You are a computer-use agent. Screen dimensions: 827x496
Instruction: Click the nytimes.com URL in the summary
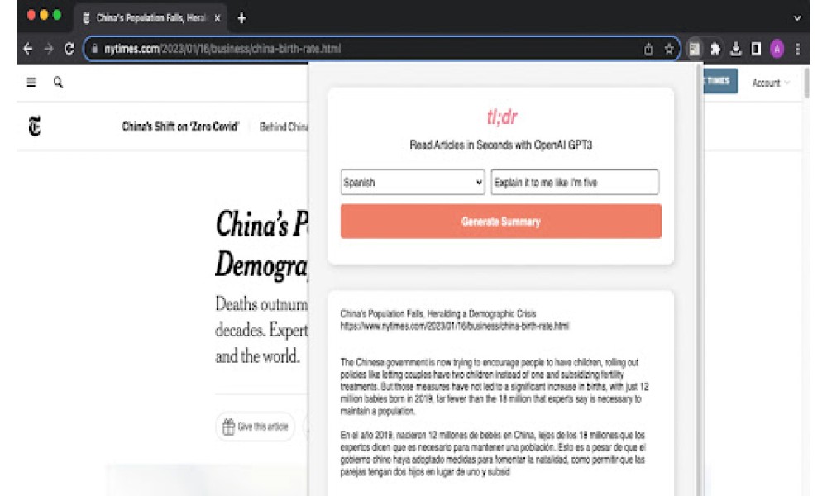[x=455, y=327]
